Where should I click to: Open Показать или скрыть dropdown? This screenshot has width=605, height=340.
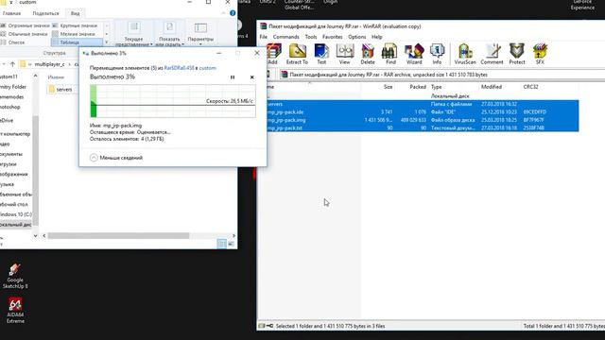[x=169, y=34]
